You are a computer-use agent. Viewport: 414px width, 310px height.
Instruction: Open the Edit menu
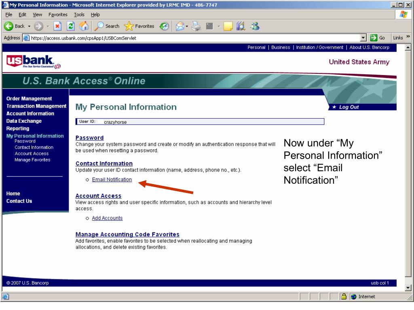pyautogui.click(x=22, y=15)
